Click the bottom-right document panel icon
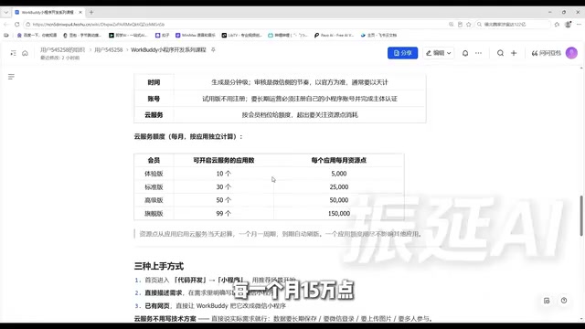This screenshot has height=329, width=585. [x=547, y=301]
